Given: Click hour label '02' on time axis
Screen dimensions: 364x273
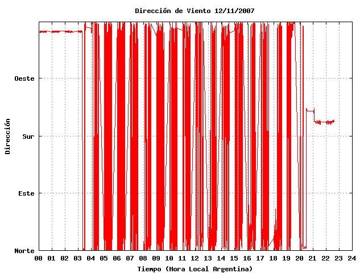Looking at the screenshot, I should pyautogui.click(x=64, y=258).
